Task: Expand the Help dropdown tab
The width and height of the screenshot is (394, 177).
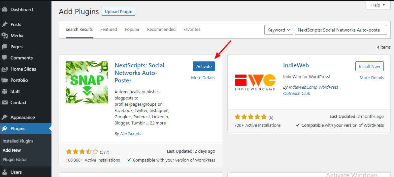Action: (378, 5)
